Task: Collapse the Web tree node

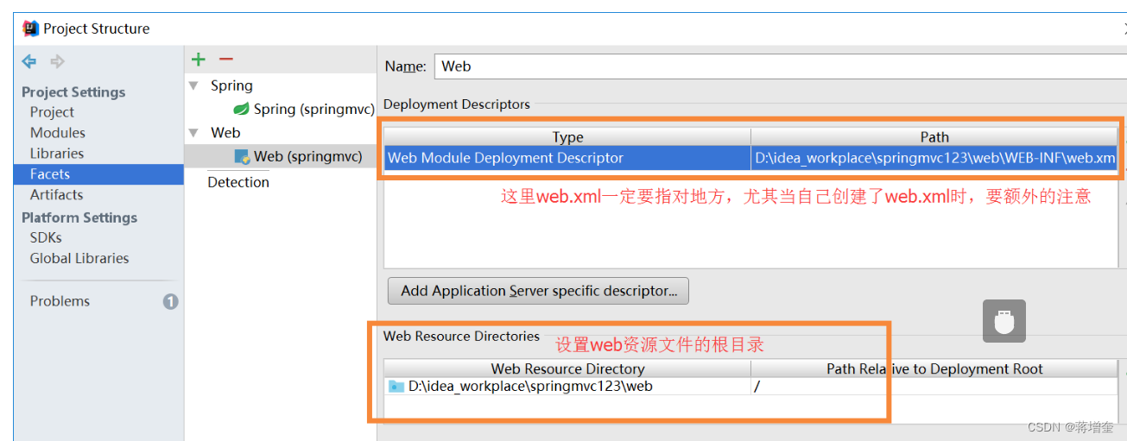Action: (193, 132)
